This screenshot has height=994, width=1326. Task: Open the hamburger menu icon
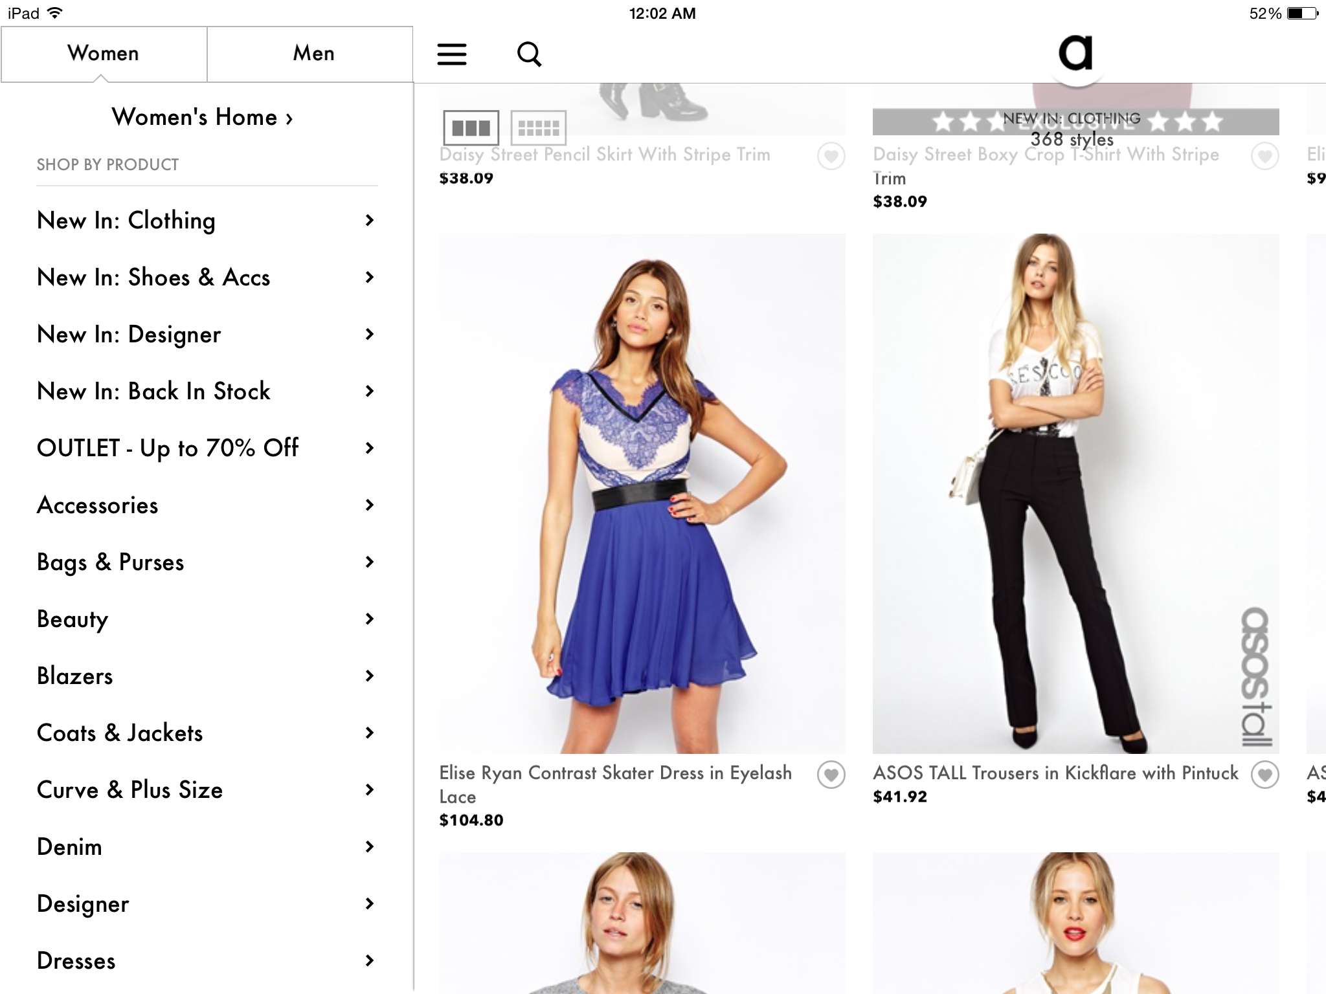click(452, 54)
